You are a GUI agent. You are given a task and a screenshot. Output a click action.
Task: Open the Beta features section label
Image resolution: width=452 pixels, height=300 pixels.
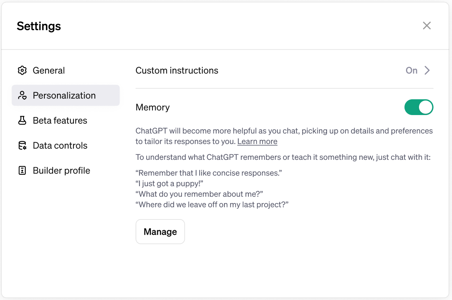(x=60, y=121)
